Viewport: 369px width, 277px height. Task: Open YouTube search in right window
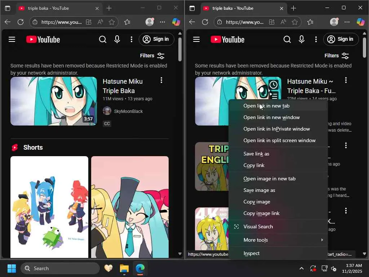pyautogui.click(x=287, y=39)
